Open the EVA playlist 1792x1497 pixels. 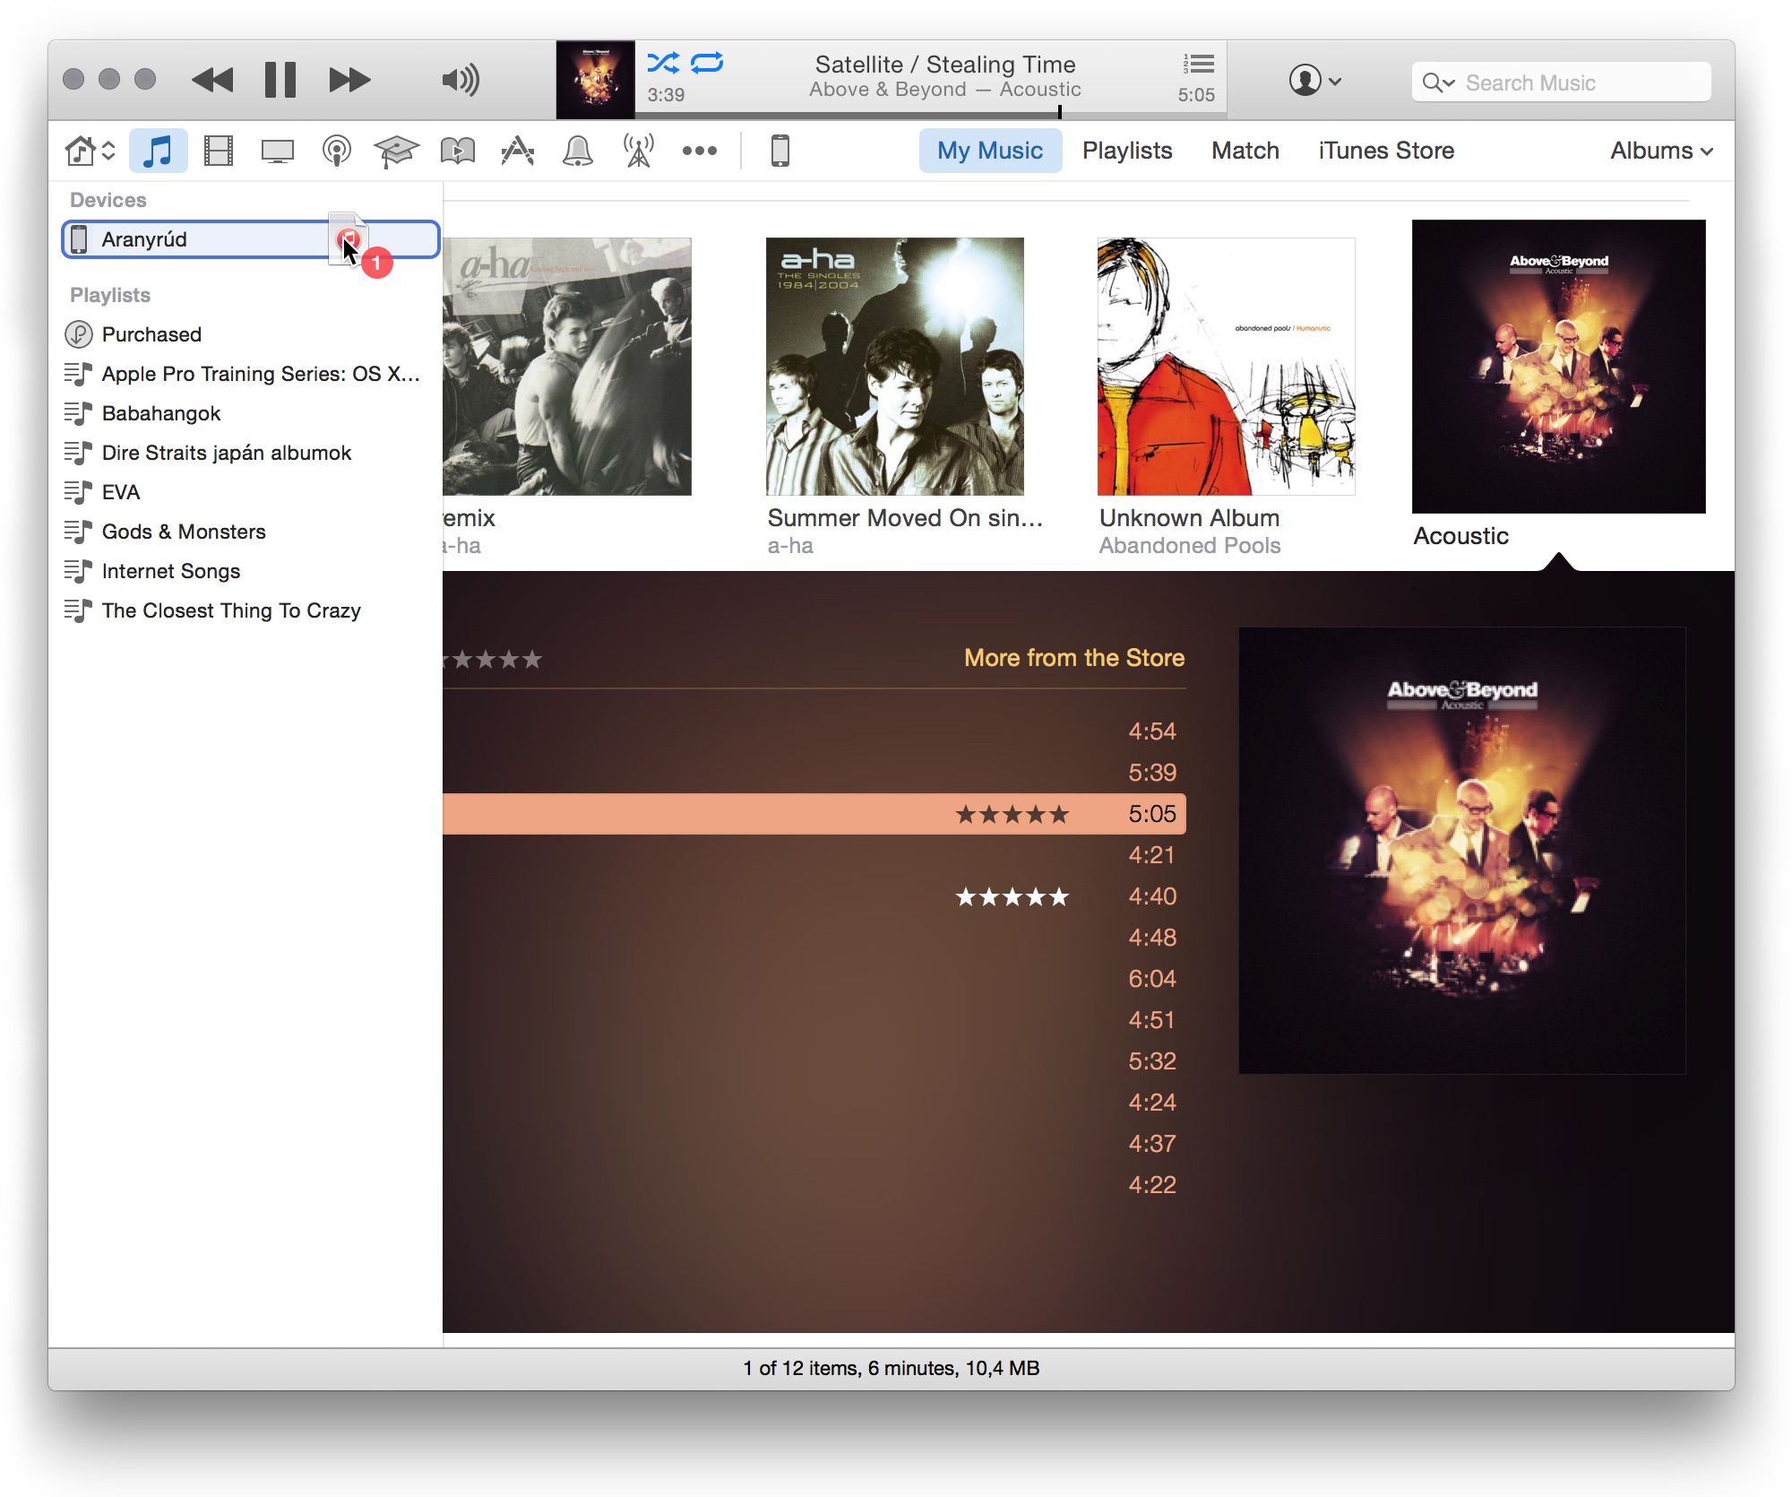click(244, 492)
